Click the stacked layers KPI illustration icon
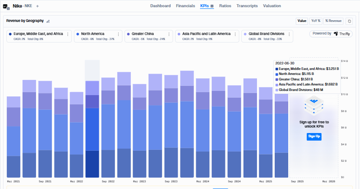The height and width of the screenshot is (189, 360). [314, 105]
